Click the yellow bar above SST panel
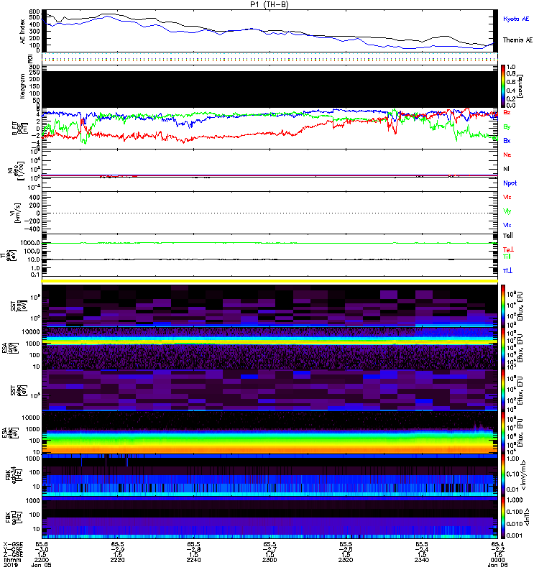The width and height of the screenshot is (539, 575). coord(269,281)
